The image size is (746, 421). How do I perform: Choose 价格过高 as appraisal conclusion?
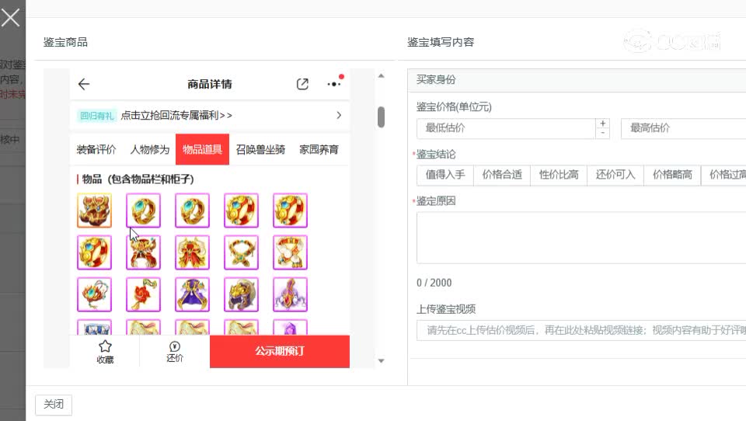click(x=723, y=175)
